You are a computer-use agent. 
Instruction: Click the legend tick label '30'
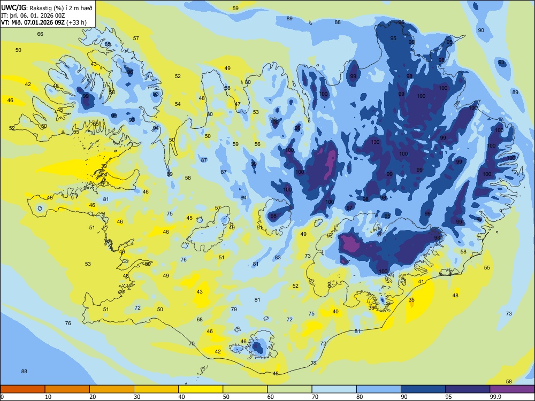tap(137, 397)
